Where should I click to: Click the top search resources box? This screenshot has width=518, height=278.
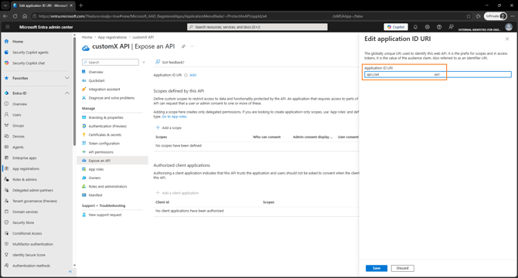click(257, 27)
